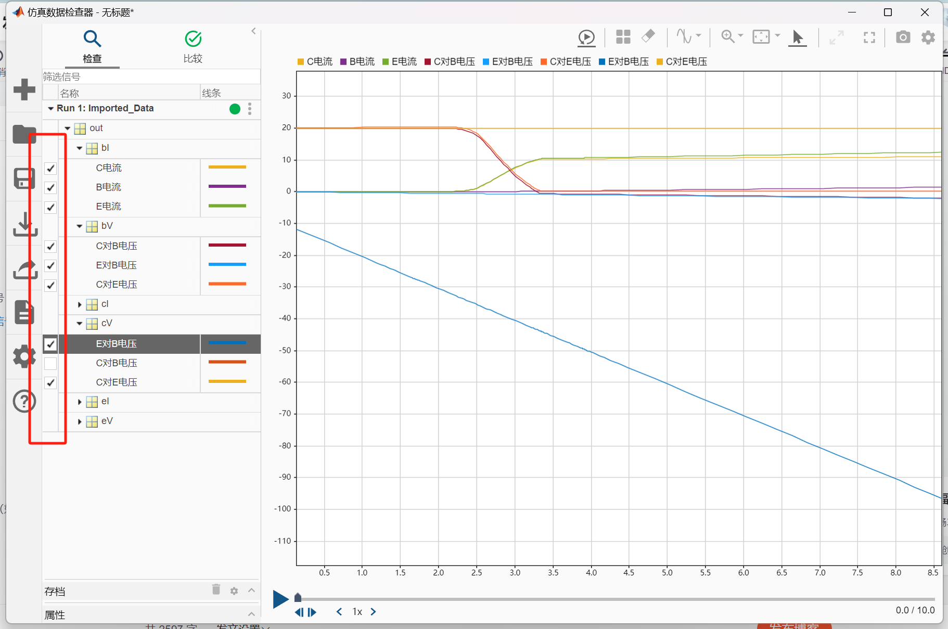Viewport: 948px width, 629px height.
Task: Uncheck C对B电压 checkbox under bV
Action: pos(50,246)
